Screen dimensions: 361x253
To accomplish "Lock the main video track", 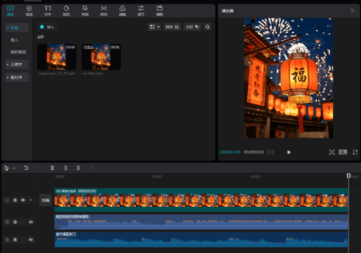I will pyautogui.click(x=15, y=200).
